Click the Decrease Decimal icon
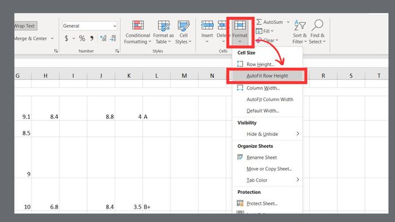The height and width of the screenshot is (222, 395). [113, 38]
